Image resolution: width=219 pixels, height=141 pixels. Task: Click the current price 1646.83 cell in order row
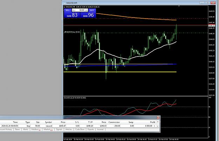[103, 126]
